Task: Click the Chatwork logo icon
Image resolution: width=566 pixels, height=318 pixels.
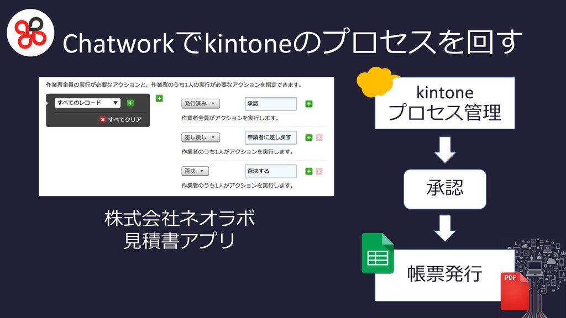Action: [31, 33]
